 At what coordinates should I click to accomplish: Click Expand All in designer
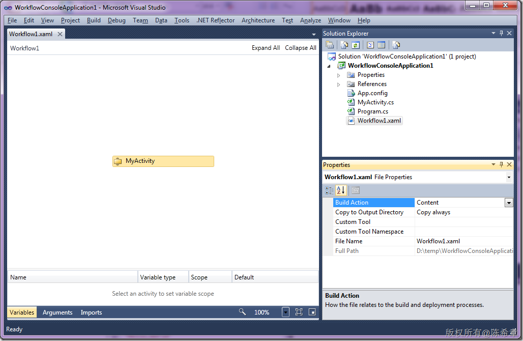pyautogui.click(x=266, y=48)
